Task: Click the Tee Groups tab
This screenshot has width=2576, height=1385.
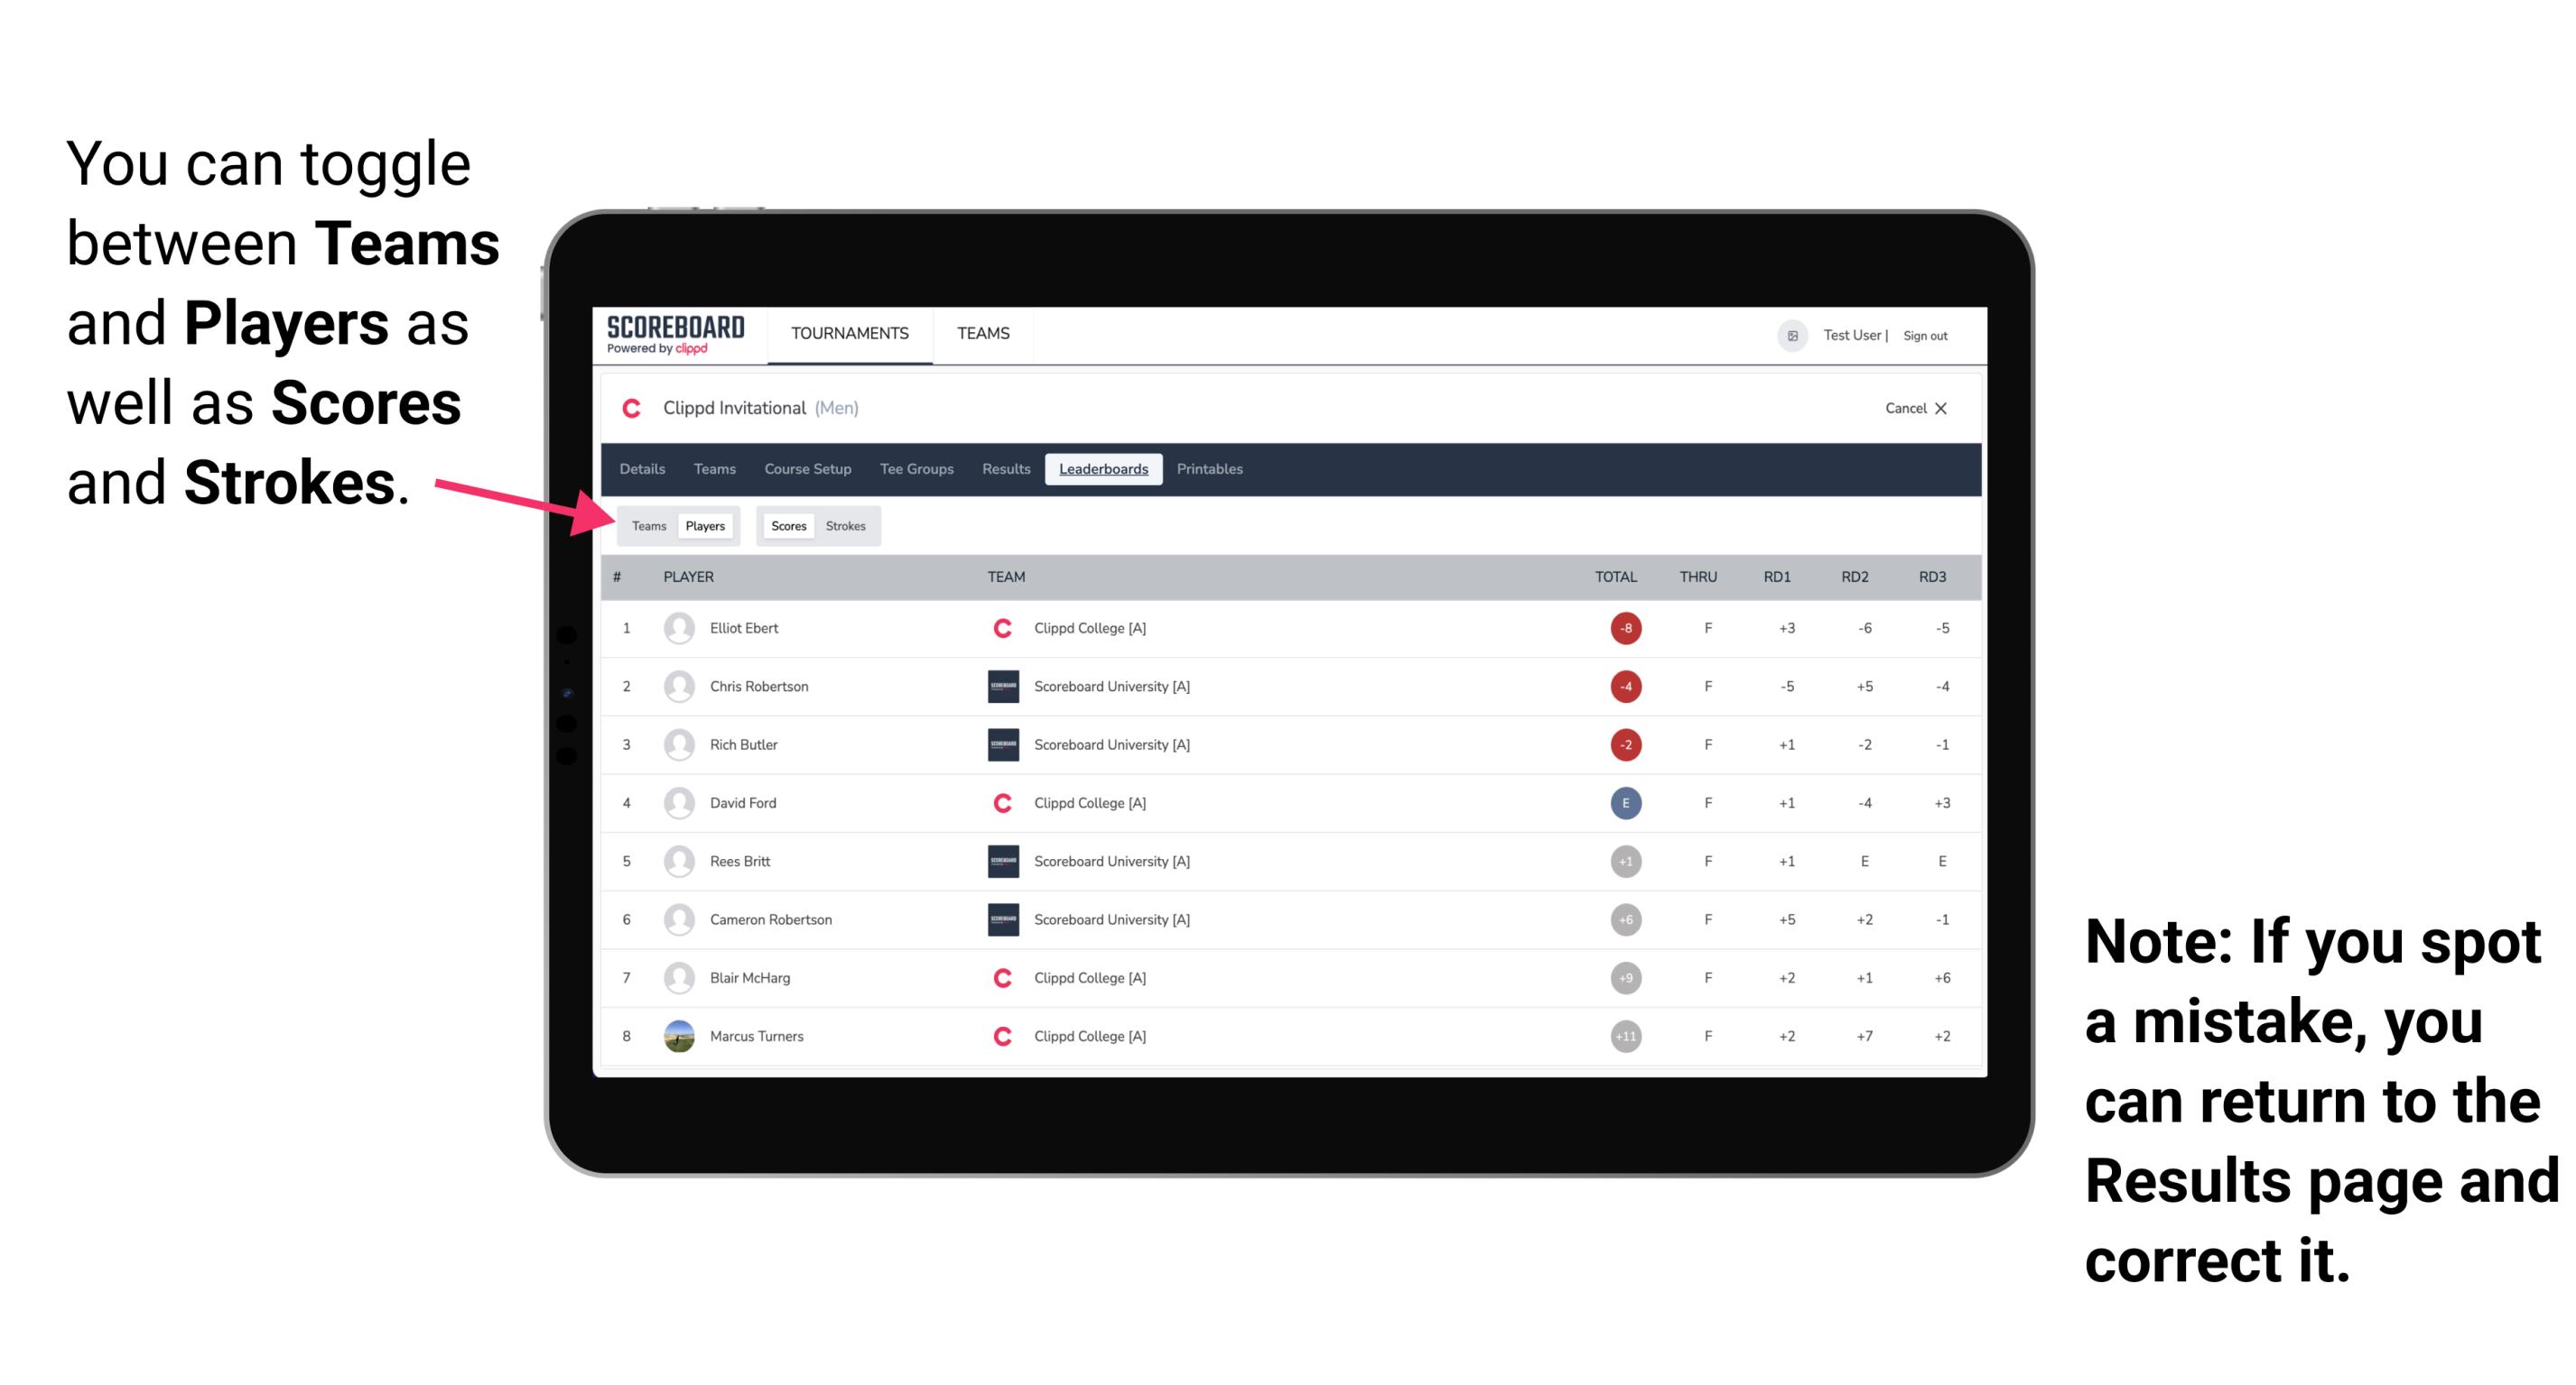Action: click(x=915, y=469)
